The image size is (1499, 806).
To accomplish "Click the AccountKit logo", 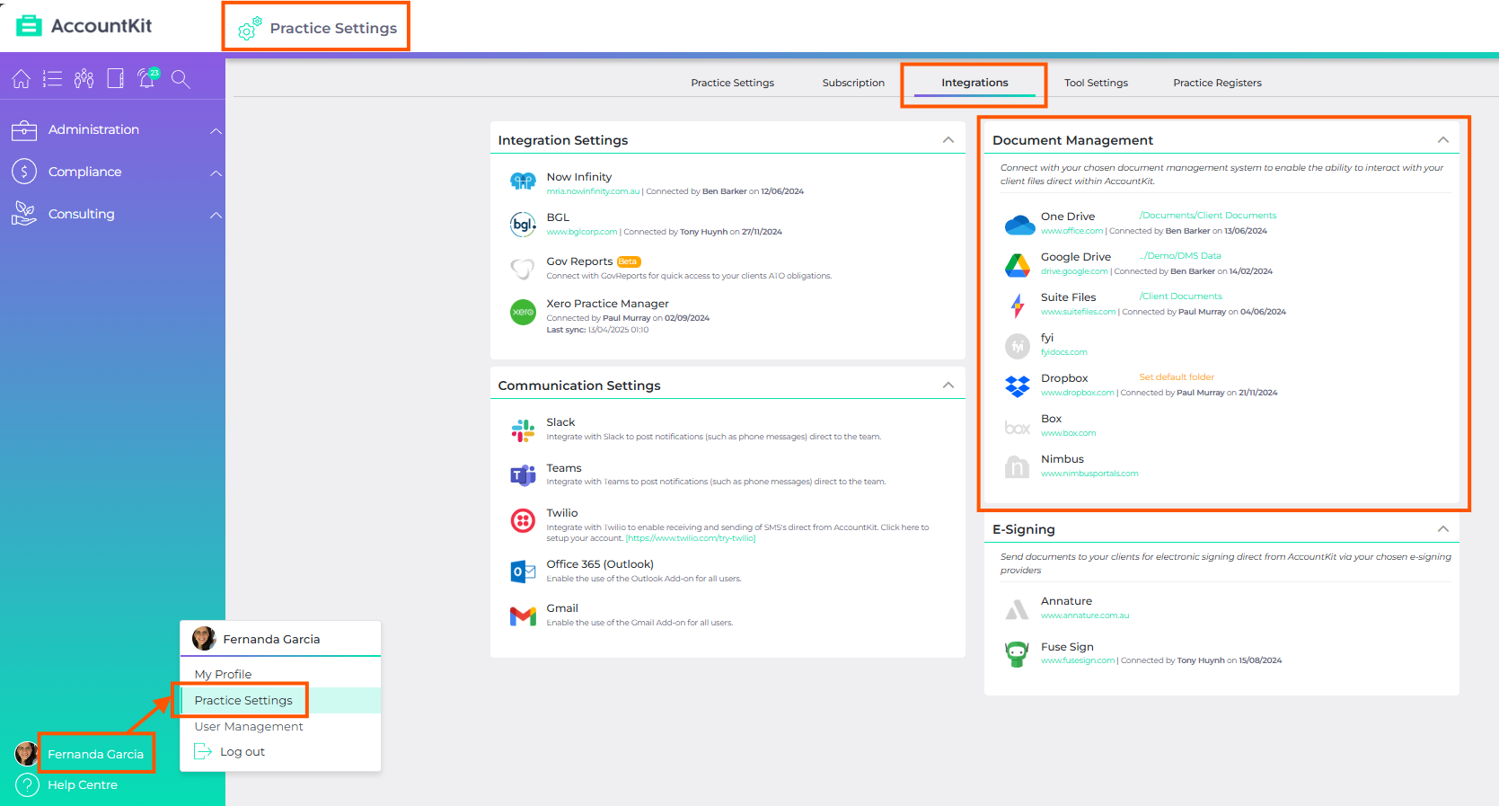I will click(84, 26).
